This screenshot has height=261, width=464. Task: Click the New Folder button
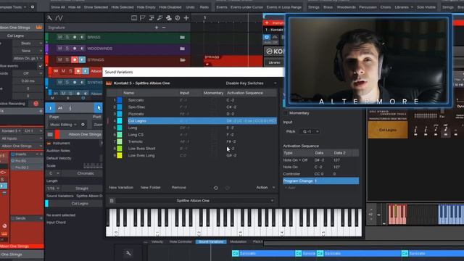(x=150, y=188)
